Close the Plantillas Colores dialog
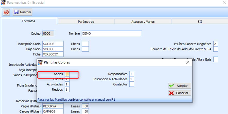 pyautogui.click(x=187, y=62)
